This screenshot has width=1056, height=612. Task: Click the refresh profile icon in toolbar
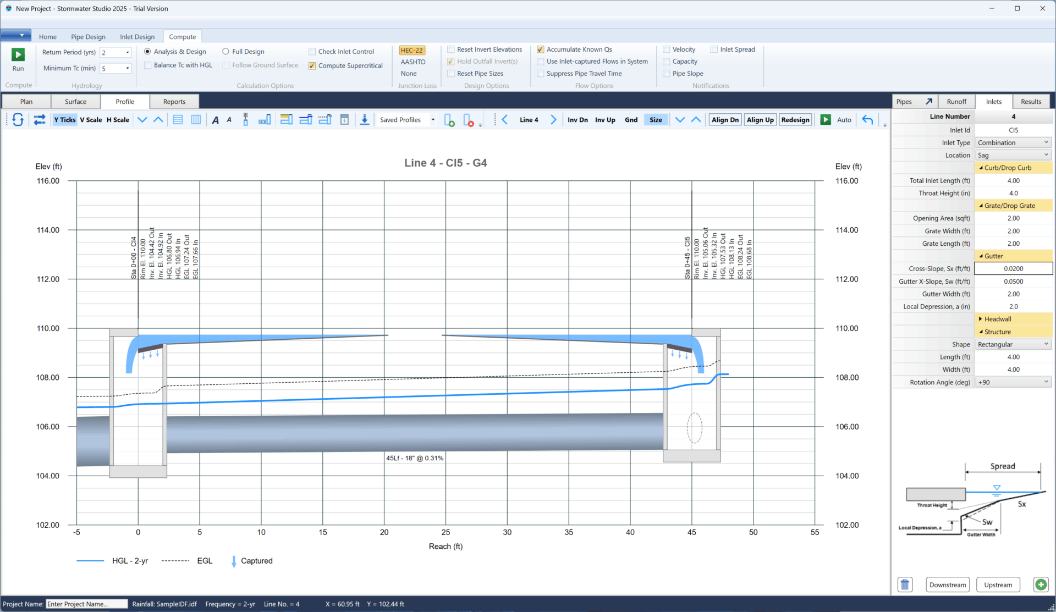(18, 120)
